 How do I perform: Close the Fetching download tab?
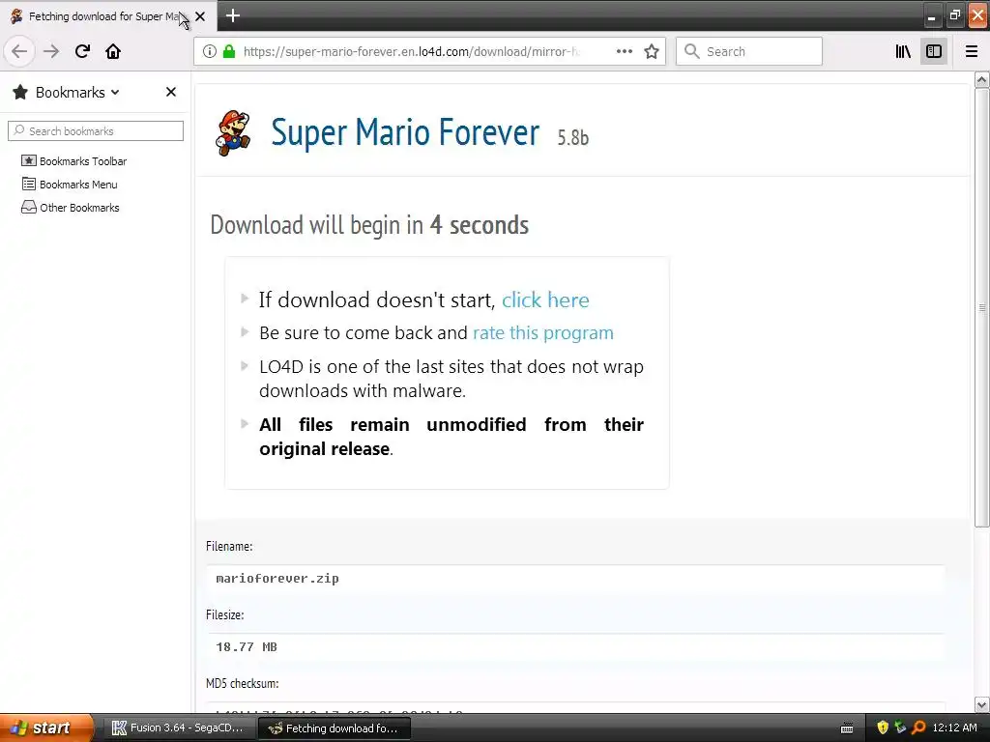200,16
